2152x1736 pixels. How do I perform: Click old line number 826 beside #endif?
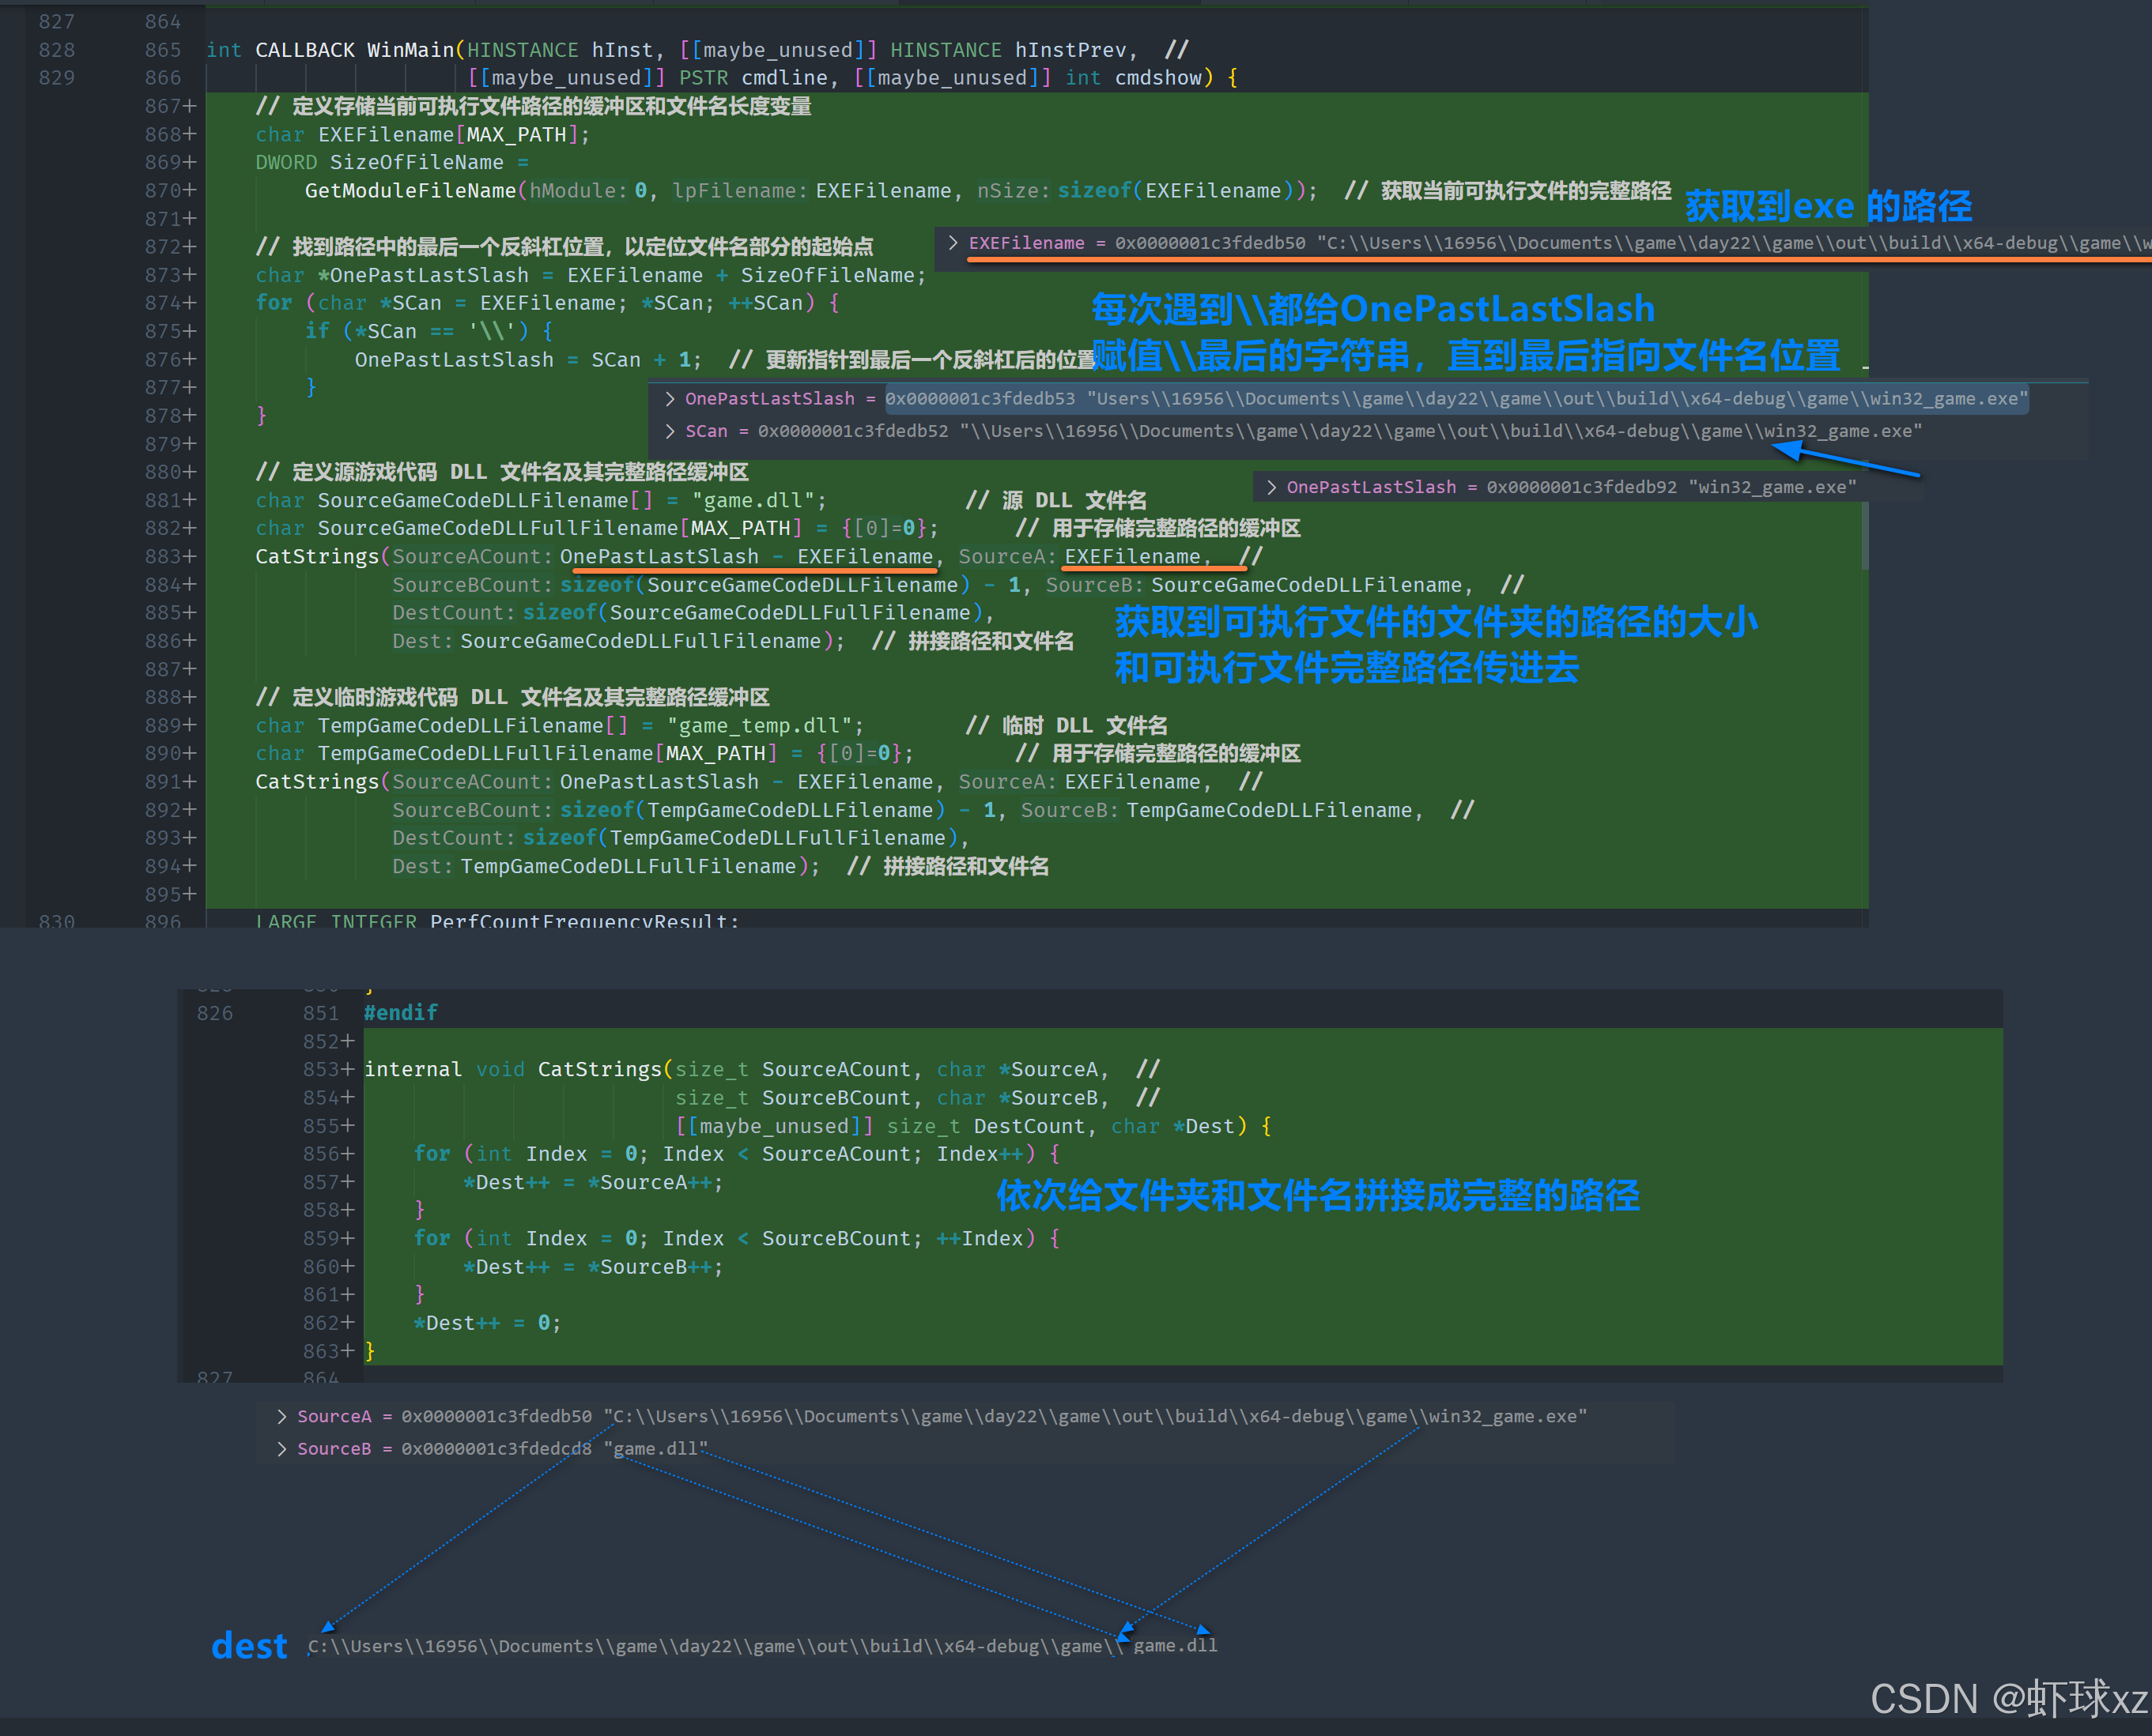214,1013
